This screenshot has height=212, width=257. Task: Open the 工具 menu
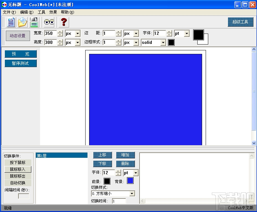pyautogui.click(x=41, y=12)
